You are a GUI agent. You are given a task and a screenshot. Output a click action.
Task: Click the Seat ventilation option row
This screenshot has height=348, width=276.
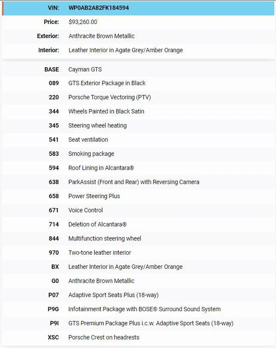(x=138, y=140)
